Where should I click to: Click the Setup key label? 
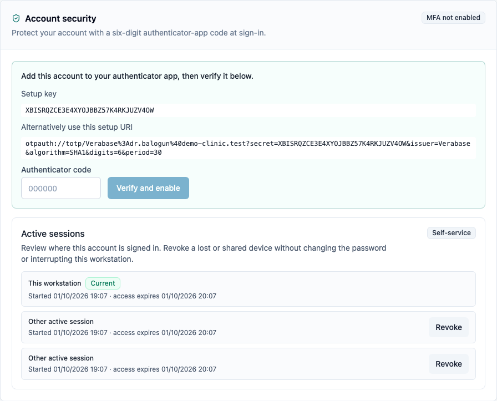click(x=39, y=94)
